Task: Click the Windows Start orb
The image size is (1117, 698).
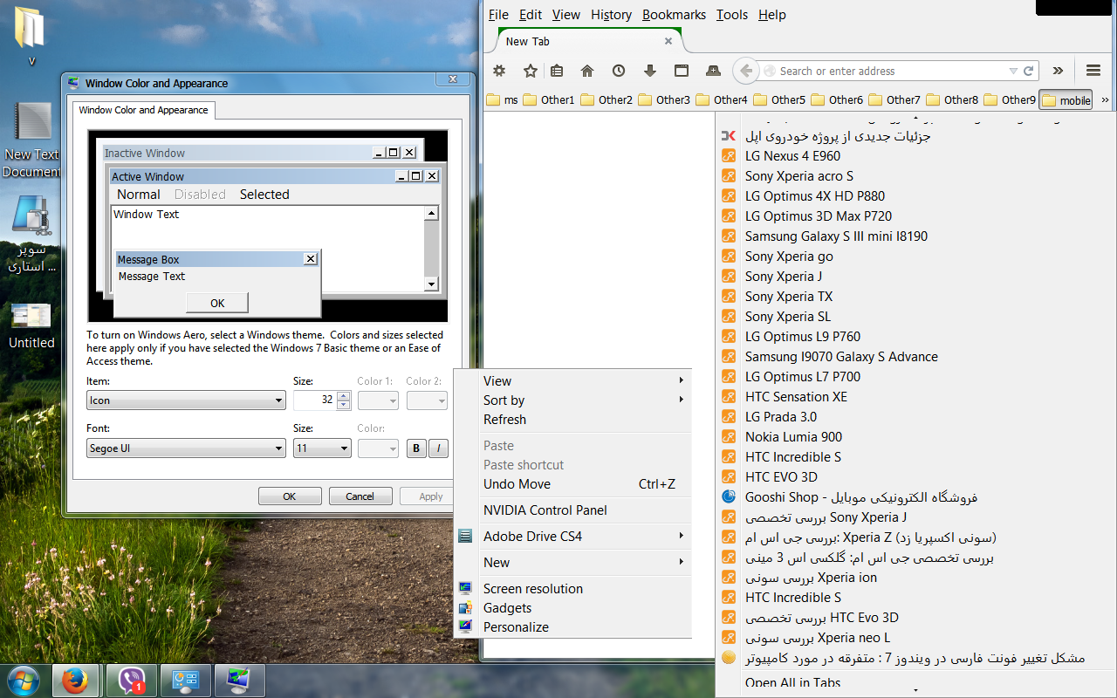Action: point(24,681)
